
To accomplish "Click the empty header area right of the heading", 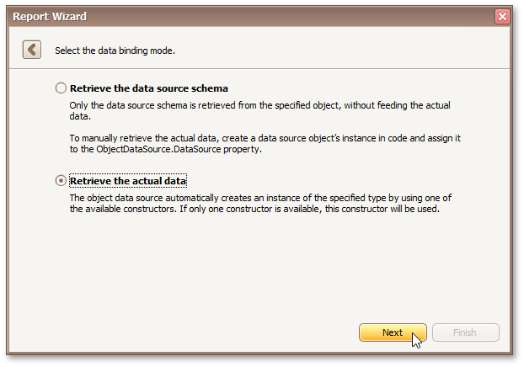I will click(354, 51).
